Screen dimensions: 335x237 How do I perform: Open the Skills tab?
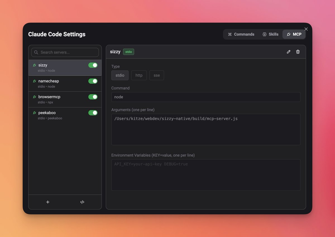[270, 34]
